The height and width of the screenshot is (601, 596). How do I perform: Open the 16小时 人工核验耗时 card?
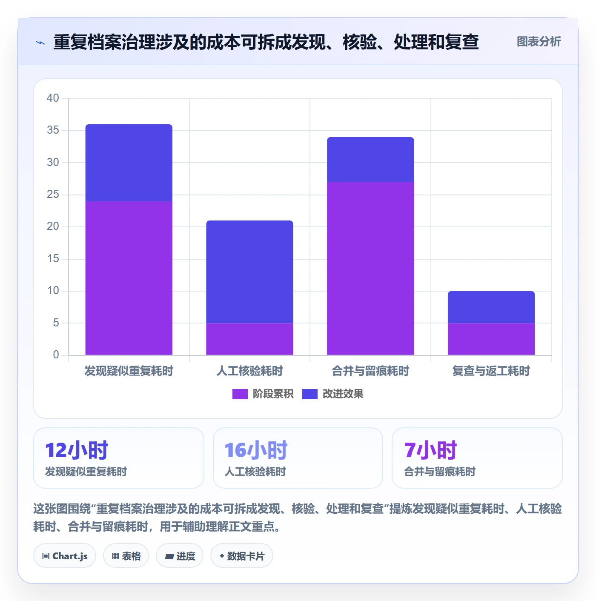tap(298, 458)
